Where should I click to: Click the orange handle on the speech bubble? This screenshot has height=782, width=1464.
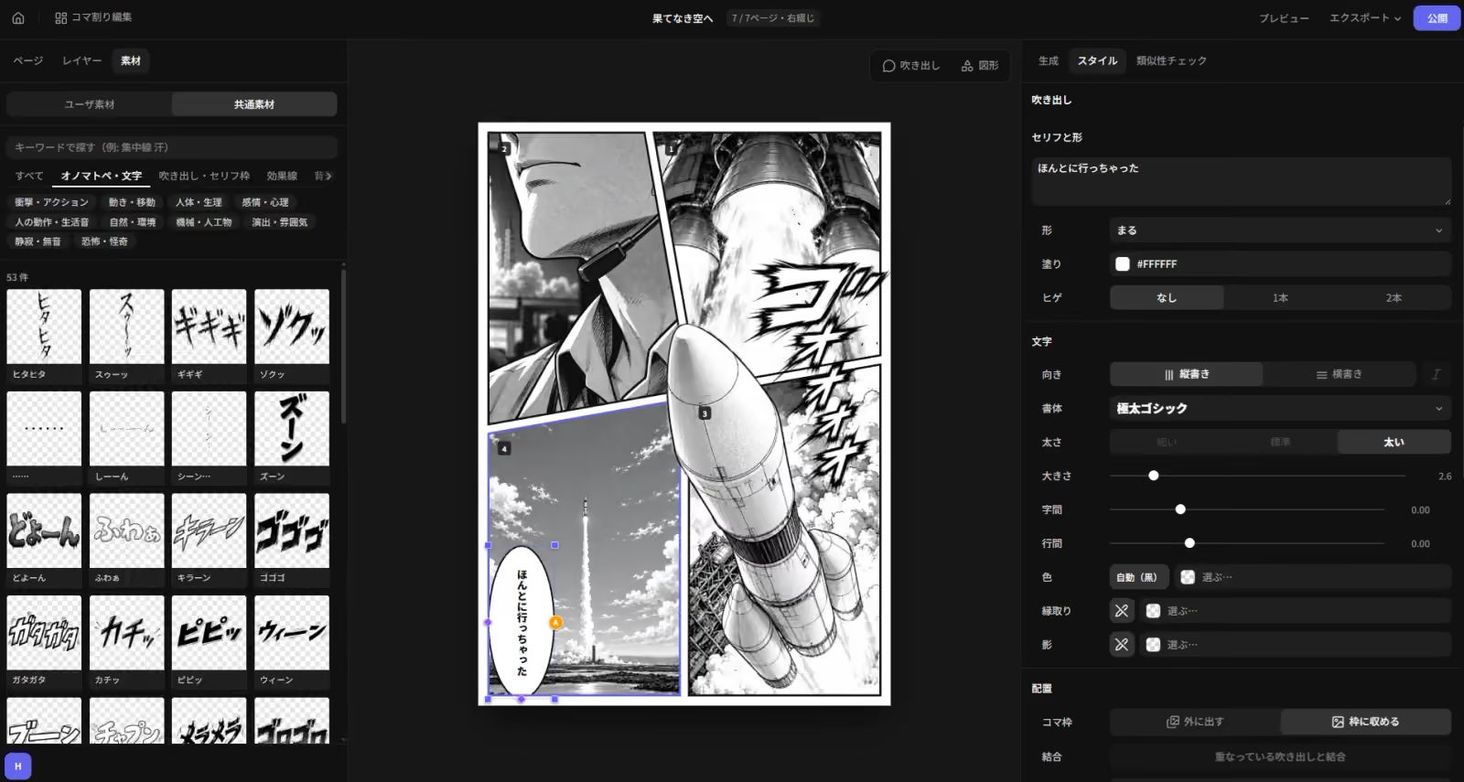coord(555,623)
